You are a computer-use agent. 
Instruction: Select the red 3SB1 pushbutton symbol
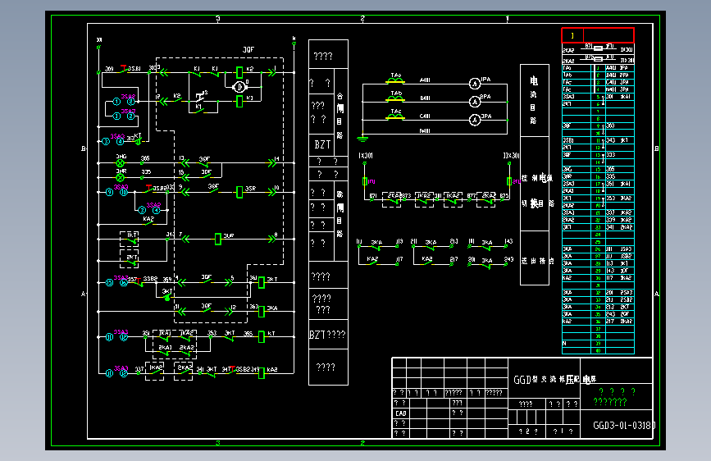tap(123, 69)
